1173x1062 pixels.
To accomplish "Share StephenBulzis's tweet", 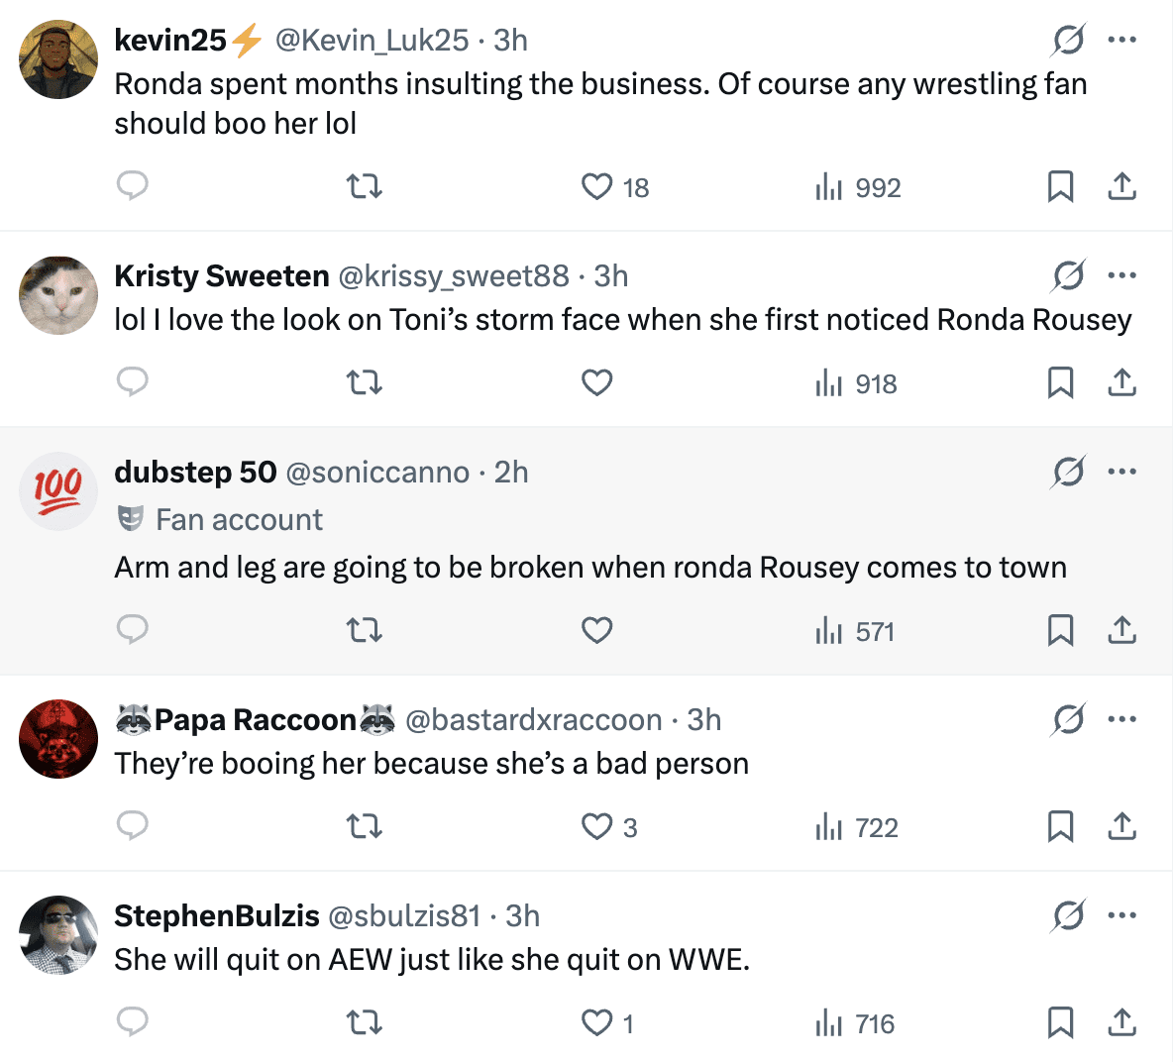I will coord(1121,1022).
